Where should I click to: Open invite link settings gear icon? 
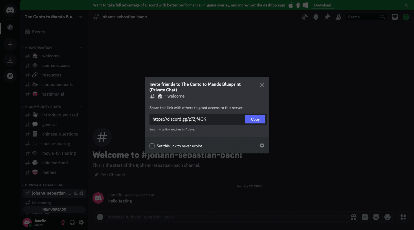pyautogui.click(x=262, y=145)
